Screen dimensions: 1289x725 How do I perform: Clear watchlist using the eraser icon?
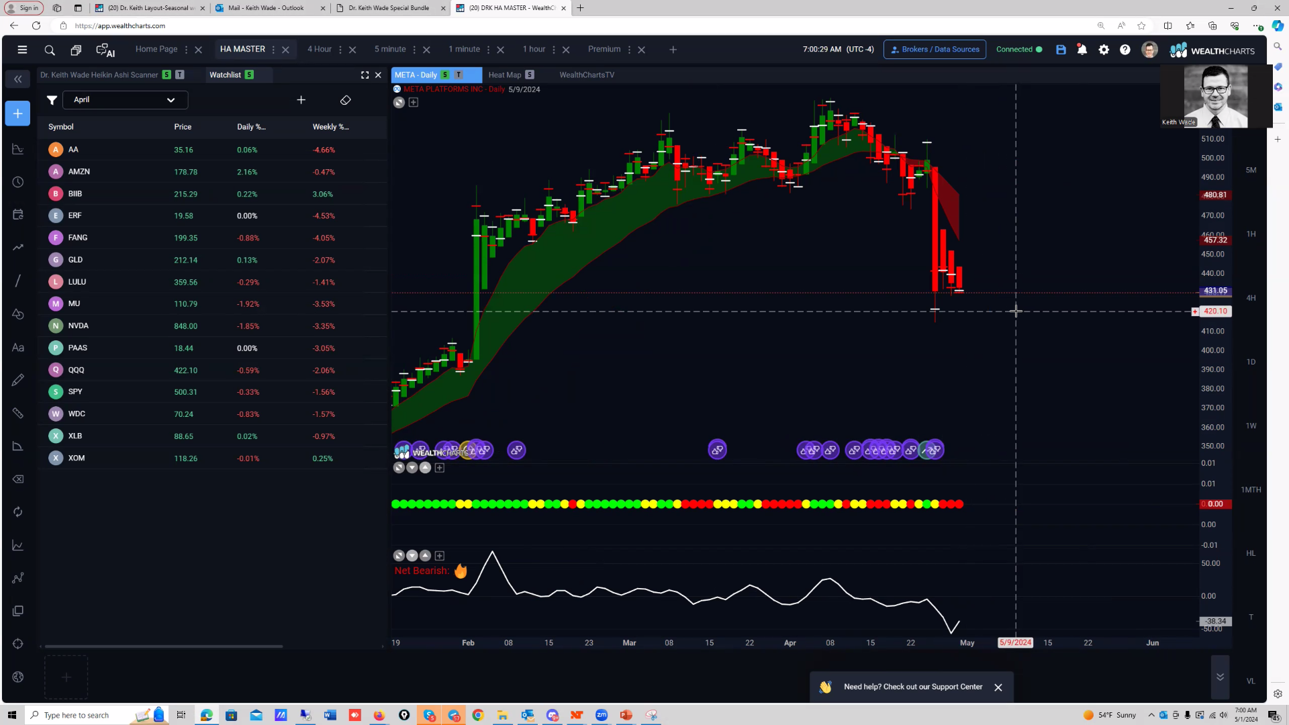pyautogui.click(x=346, y=100)
